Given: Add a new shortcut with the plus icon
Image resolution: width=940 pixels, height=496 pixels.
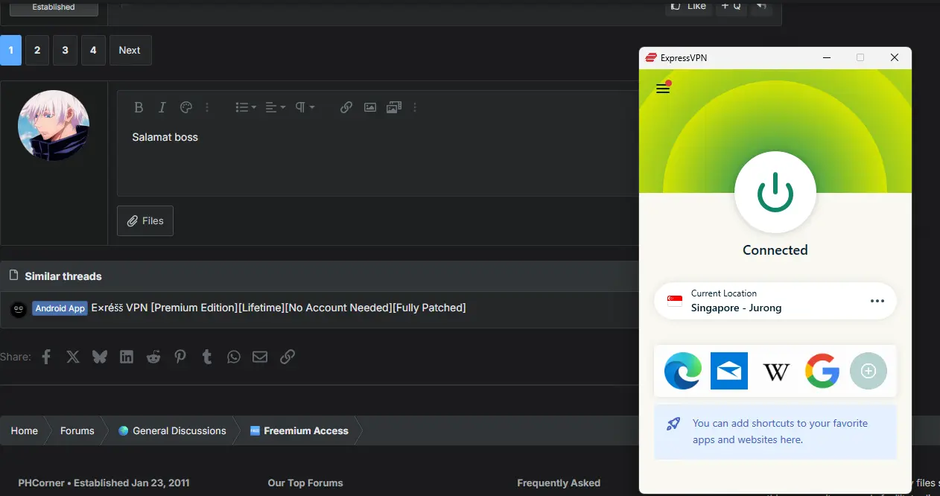Looking at the screenshot, I should tap(868, 370).
